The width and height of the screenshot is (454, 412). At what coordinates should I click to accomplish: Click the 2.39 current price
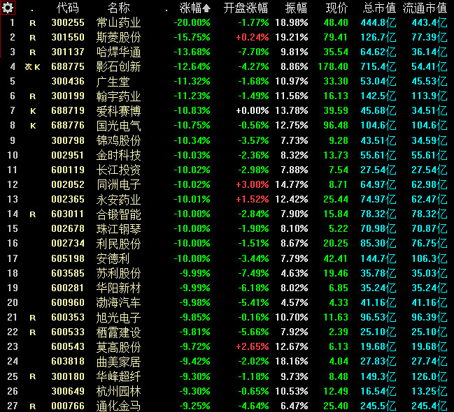click(x=339, y=332)
